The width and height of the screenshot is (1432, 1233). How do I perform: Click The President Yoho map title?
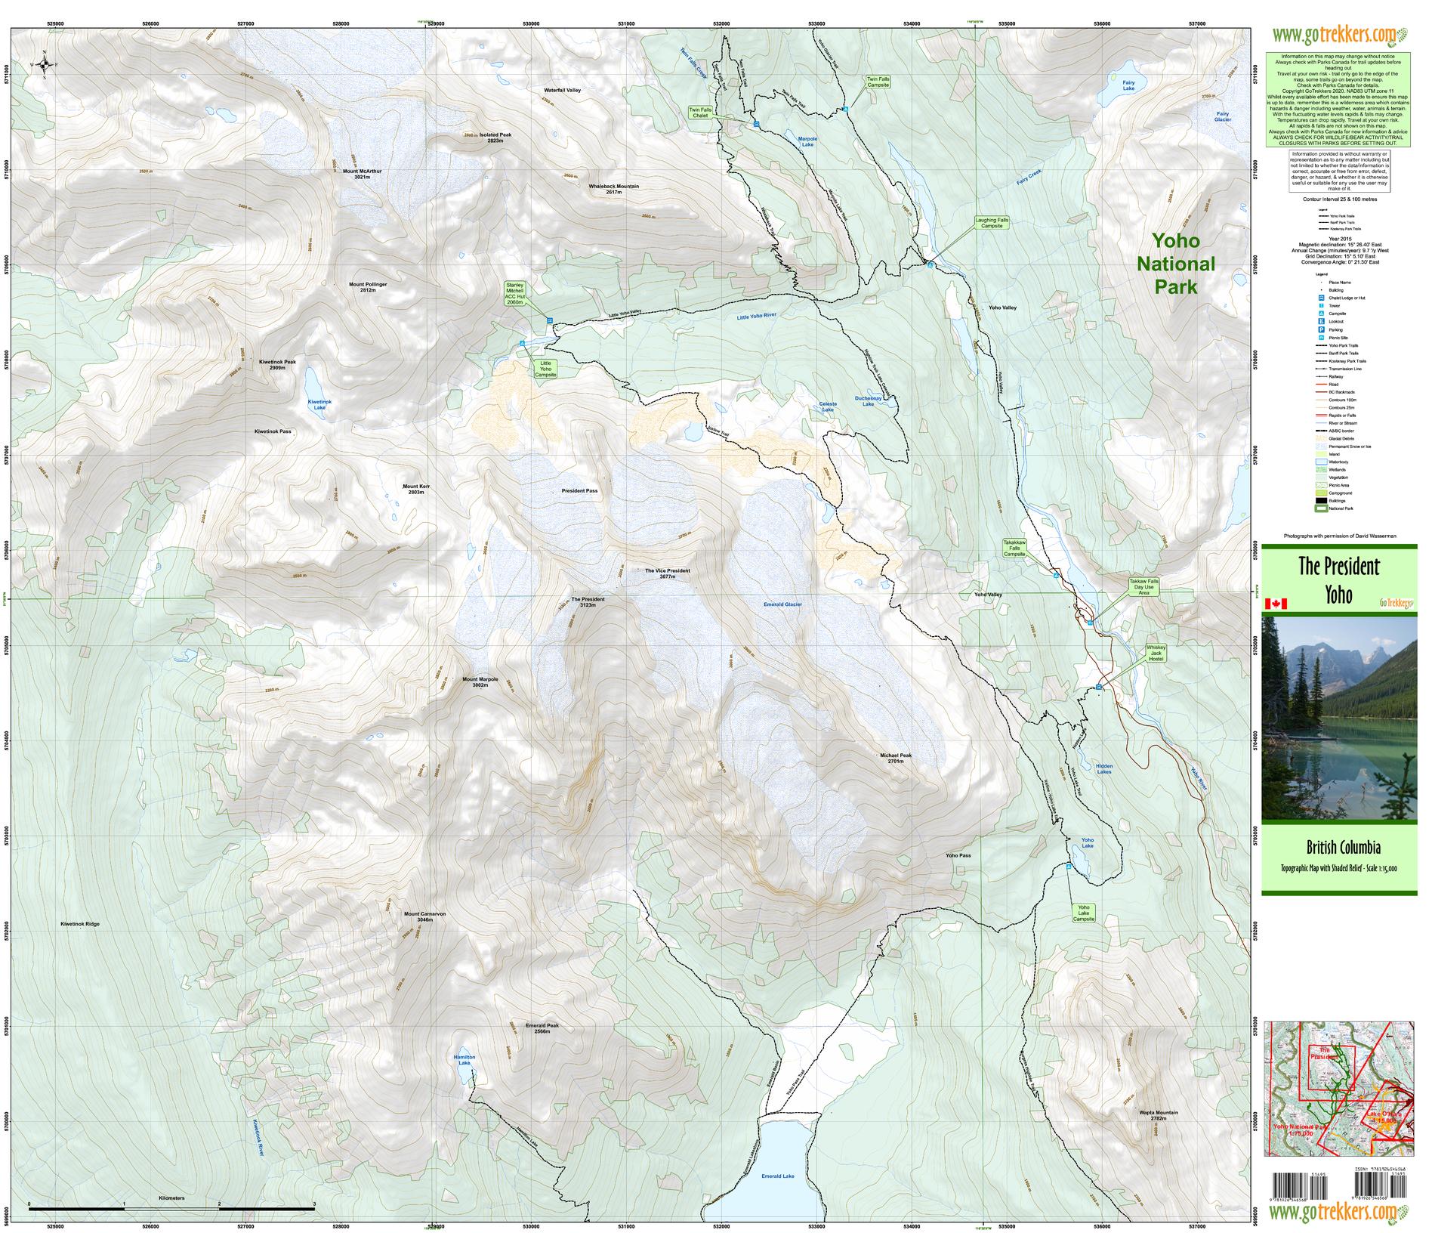pyautogui.click(x=1339, y=580)
